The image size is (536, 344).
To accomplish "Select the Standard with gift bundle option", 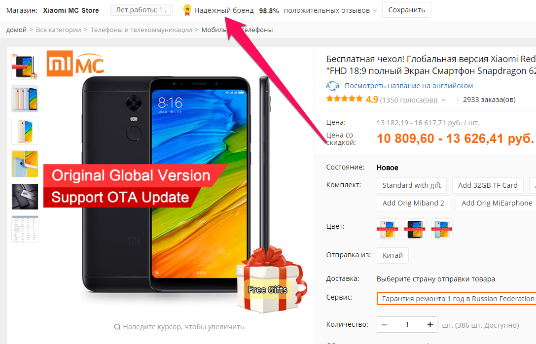I will click(x=412, y=185).
